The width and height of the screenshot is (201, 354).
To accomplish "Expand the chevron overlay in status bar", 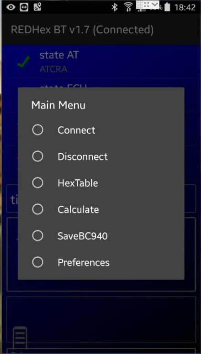I will [x=155, y=5].
